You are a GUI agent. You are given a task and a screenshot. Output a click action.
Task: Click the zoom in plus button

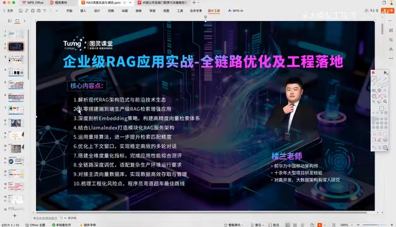[392, 224]
